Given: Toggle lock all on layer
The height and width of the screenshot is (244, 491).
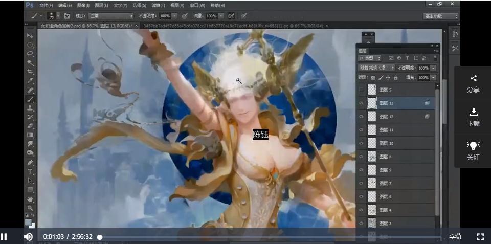Looking at the screenshot, I should pyautogui.click(x=395, y=77).
